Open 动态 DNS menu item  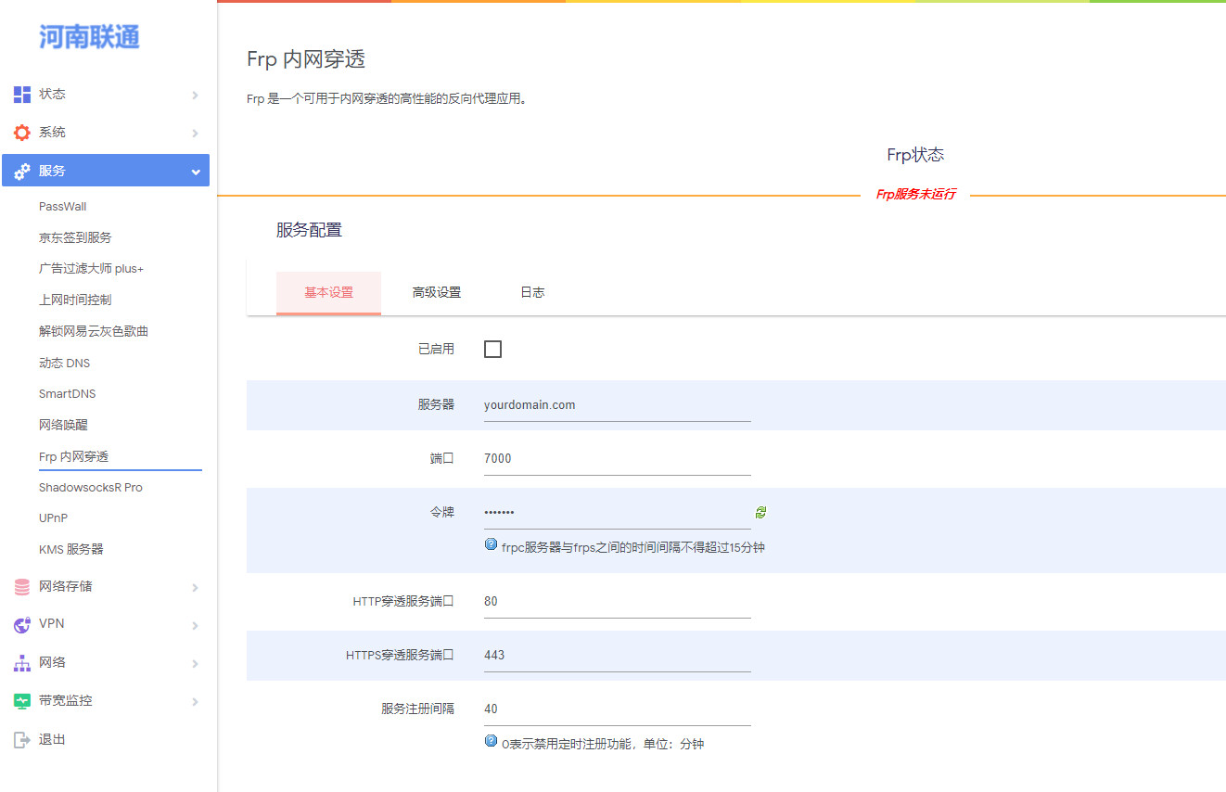pos(65,363)
